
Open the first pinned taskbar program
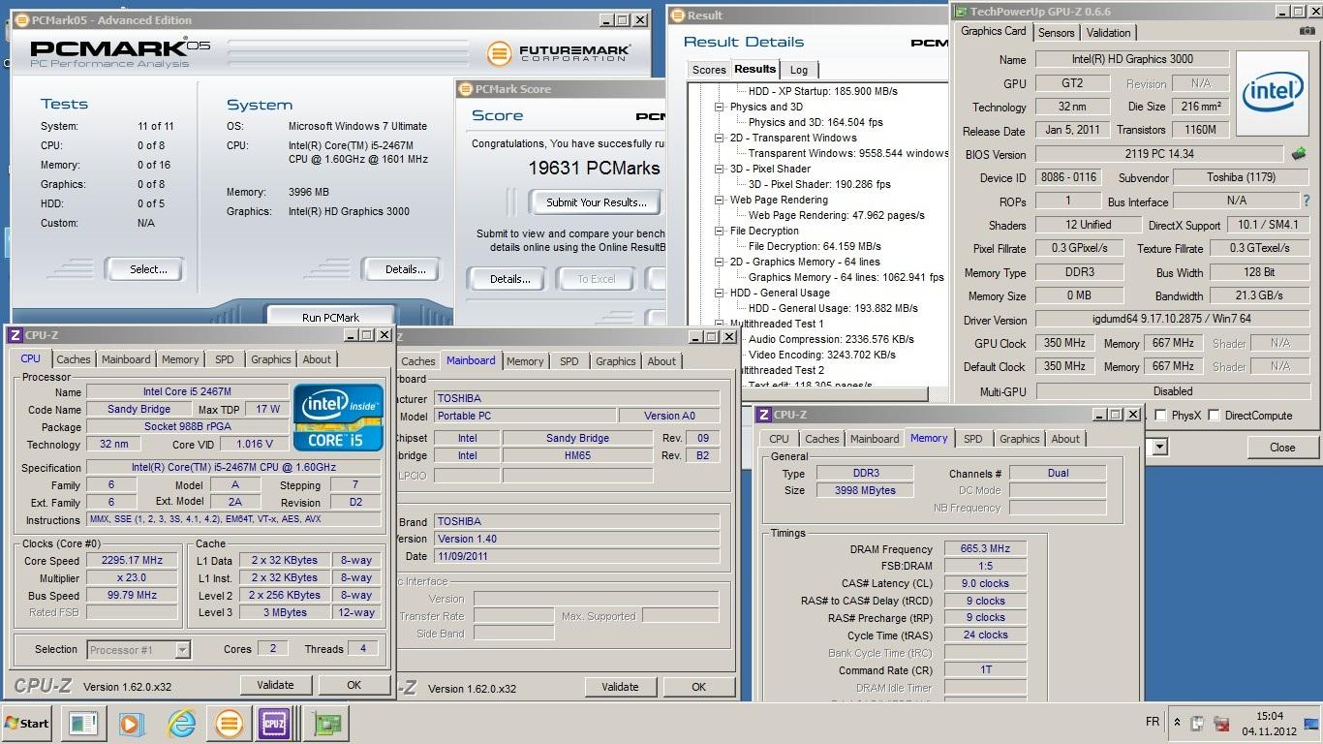[83, 723]
